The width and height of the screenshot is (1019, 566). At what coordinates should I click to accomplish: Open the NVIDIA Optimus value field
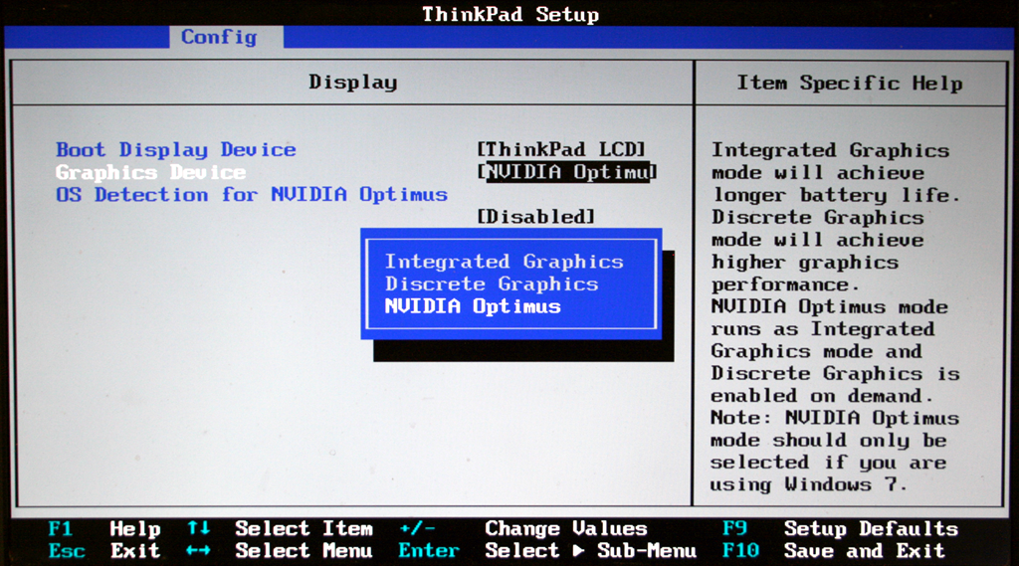[x=566, y=172]
